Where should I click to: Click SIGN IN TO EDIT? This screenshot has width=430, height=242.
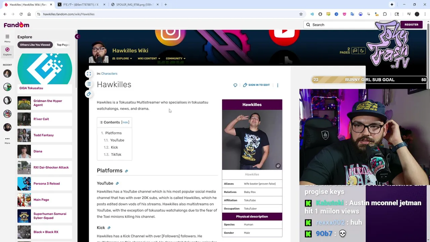tap(256, 85)
